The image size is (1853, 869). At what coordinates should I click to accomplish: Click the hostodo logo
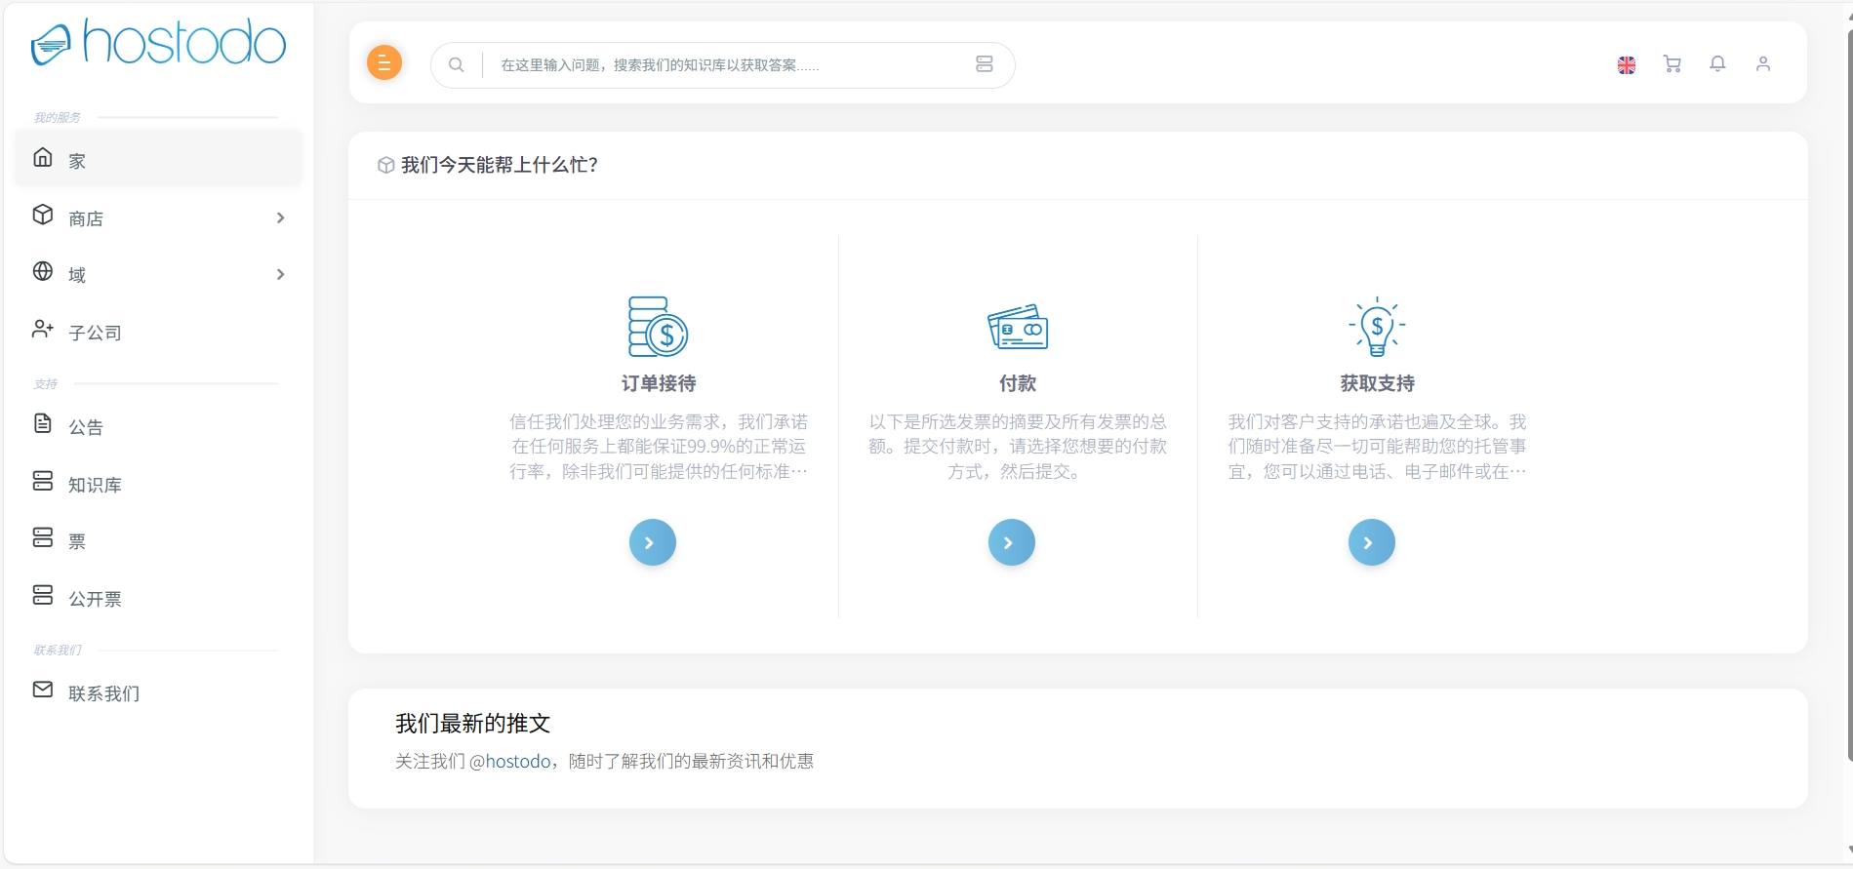click(158, 43)
